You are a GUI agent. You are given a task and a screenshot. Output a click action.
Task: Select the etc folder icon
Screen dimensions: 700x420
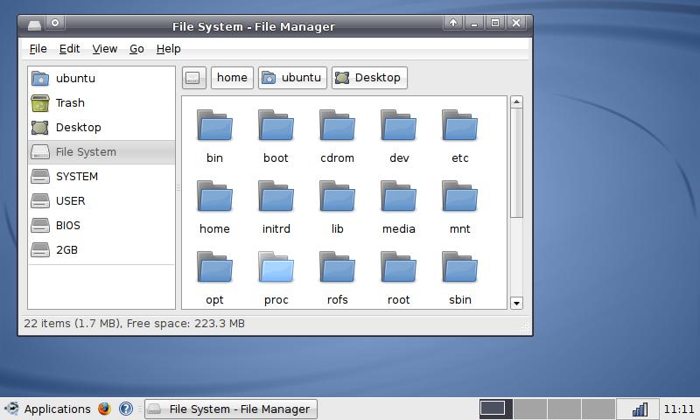459,126
